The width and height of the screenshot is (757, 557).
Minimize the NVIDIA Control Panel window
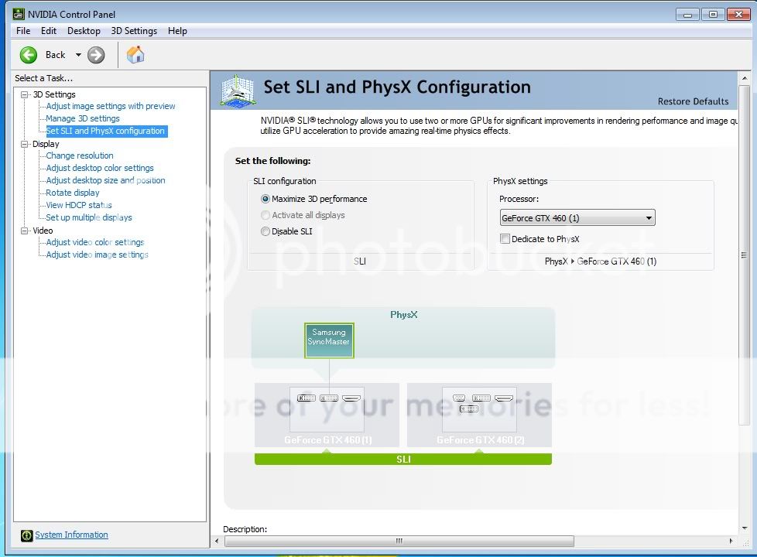coord(687,15)
